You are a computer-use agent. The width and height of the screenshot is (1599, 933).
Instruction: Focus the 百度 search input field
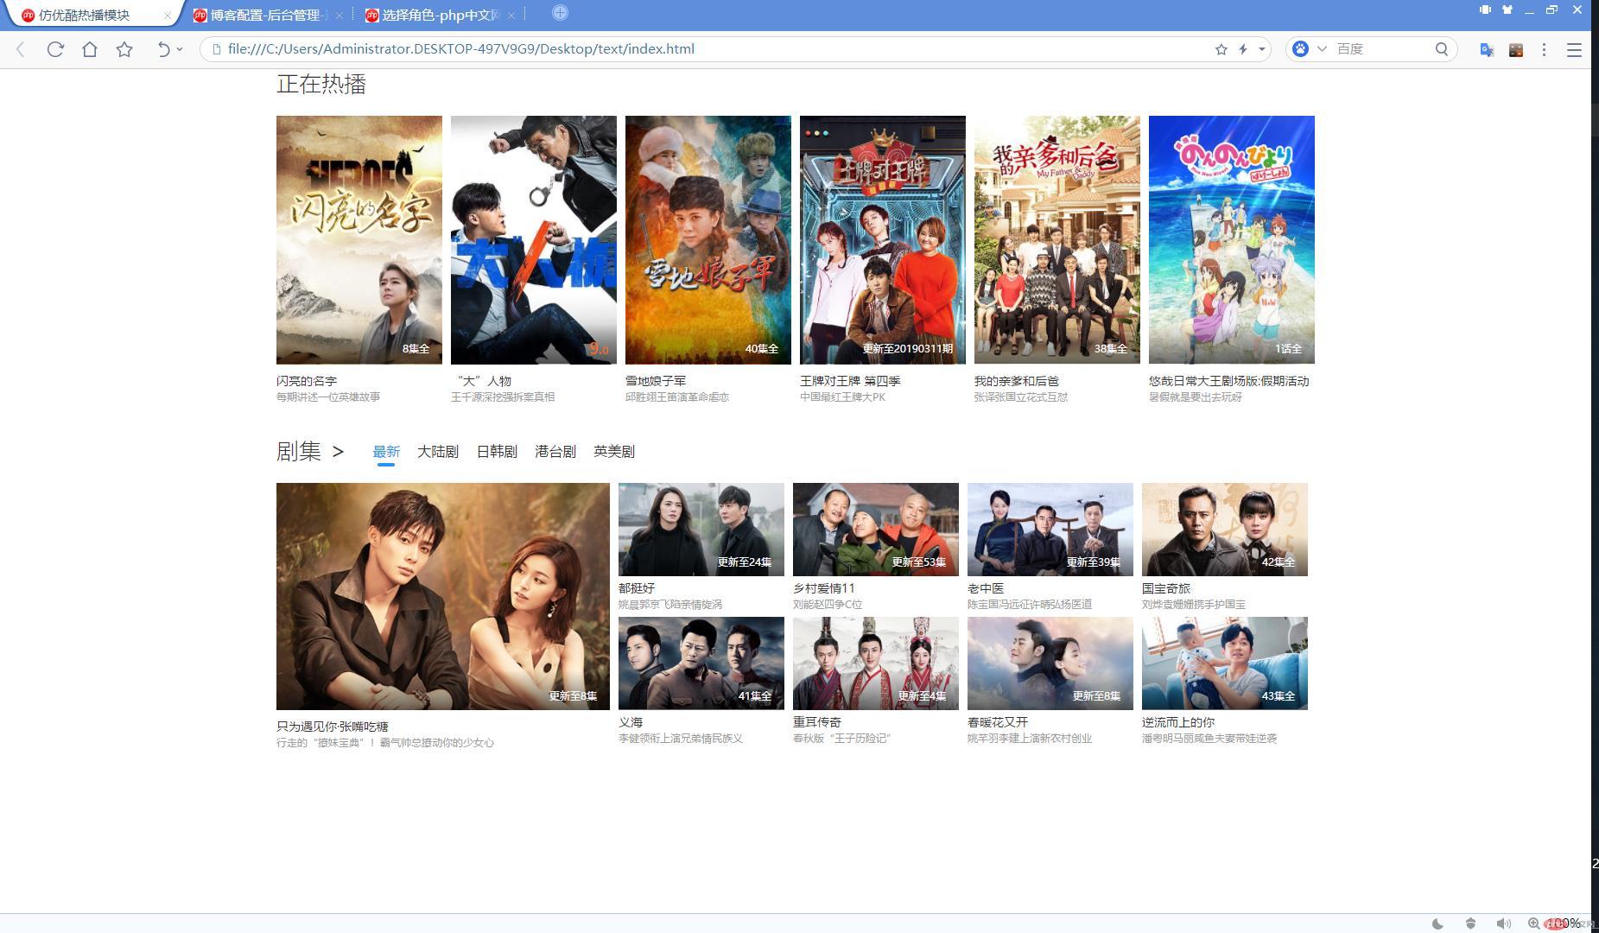pyautogui.click(x=1380, y=49)
